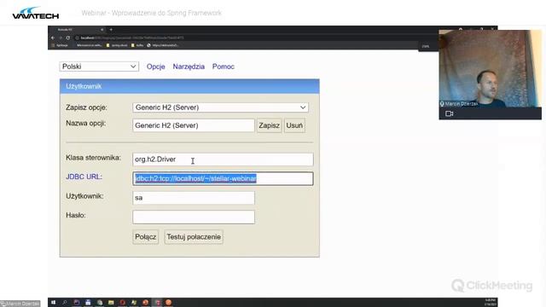The height and width of the screenshot is (307, 546).
Task: Open the Polski language dropdown
Action: pos(99,67)
